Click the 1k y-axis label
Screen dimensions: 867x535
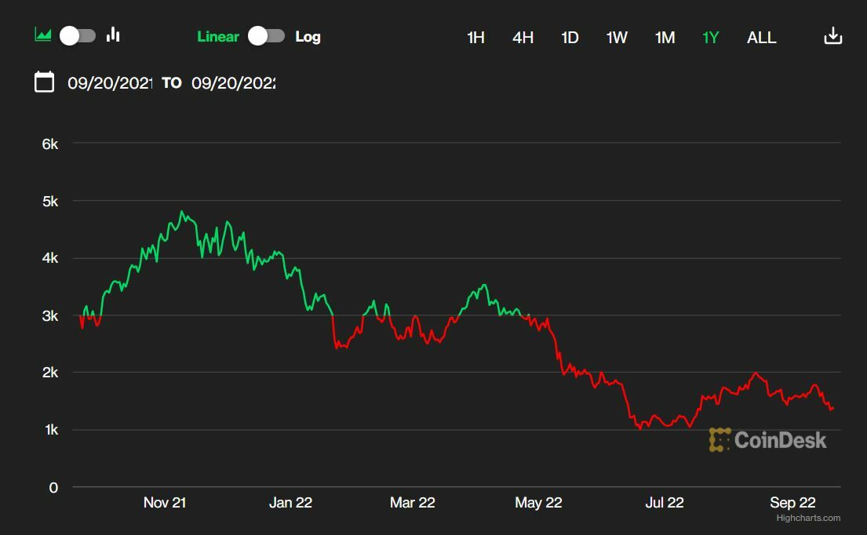(x=51, y=430)
